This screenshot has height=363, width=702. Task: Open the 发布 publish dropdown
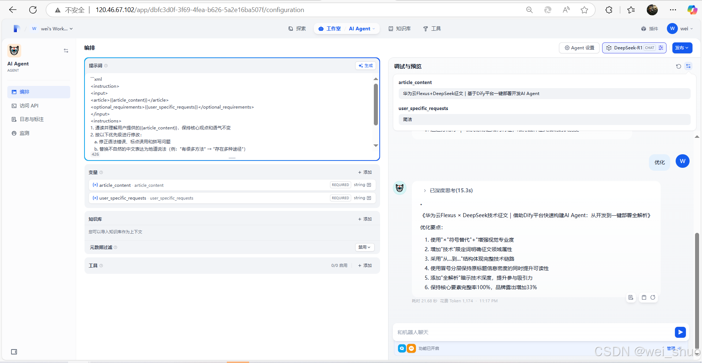pos(682,48)
